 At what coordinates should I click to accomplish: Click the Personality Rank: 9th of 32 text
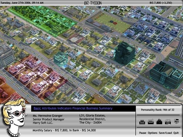click(158, 110)
